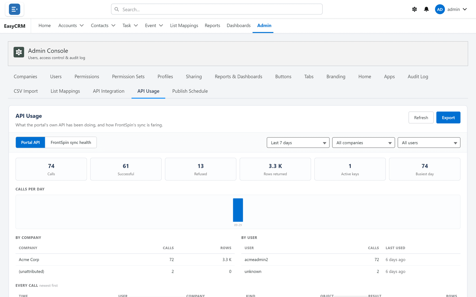Viewport: 476px width, 297px height.
Task: Open the Permissions tab
Action: tap(87, 76)
